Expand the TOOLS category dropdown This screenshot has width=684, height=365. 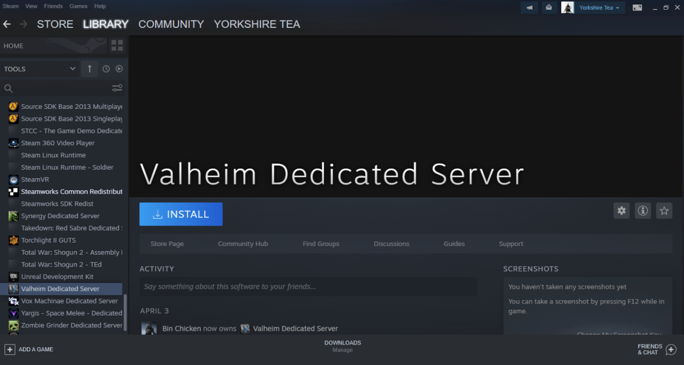click(x=40, y=69)
